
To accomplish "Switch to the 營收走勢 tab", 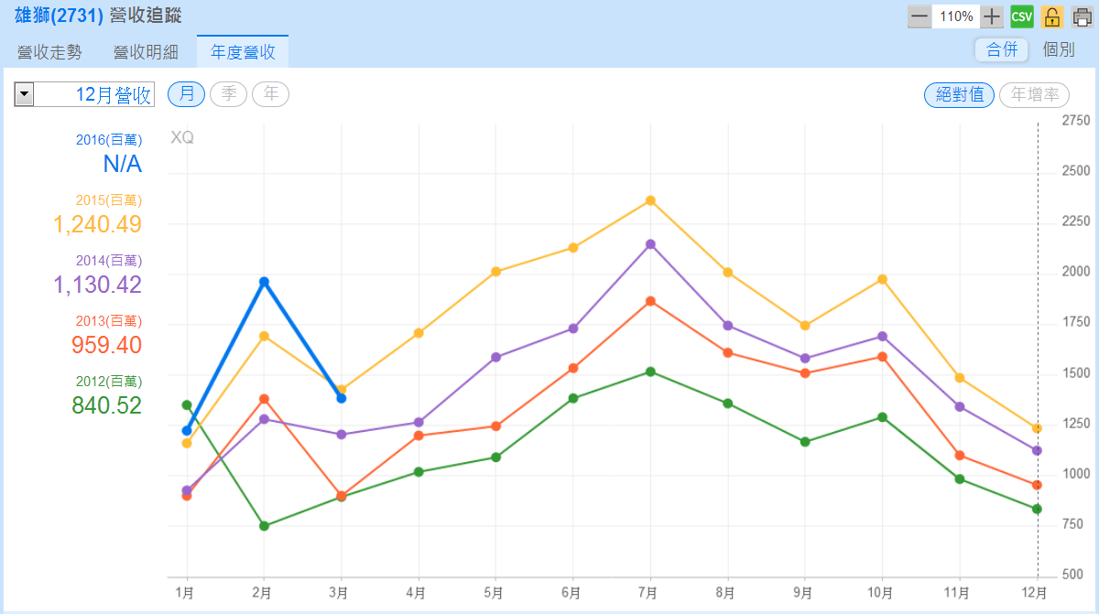I will pos(49,52).
